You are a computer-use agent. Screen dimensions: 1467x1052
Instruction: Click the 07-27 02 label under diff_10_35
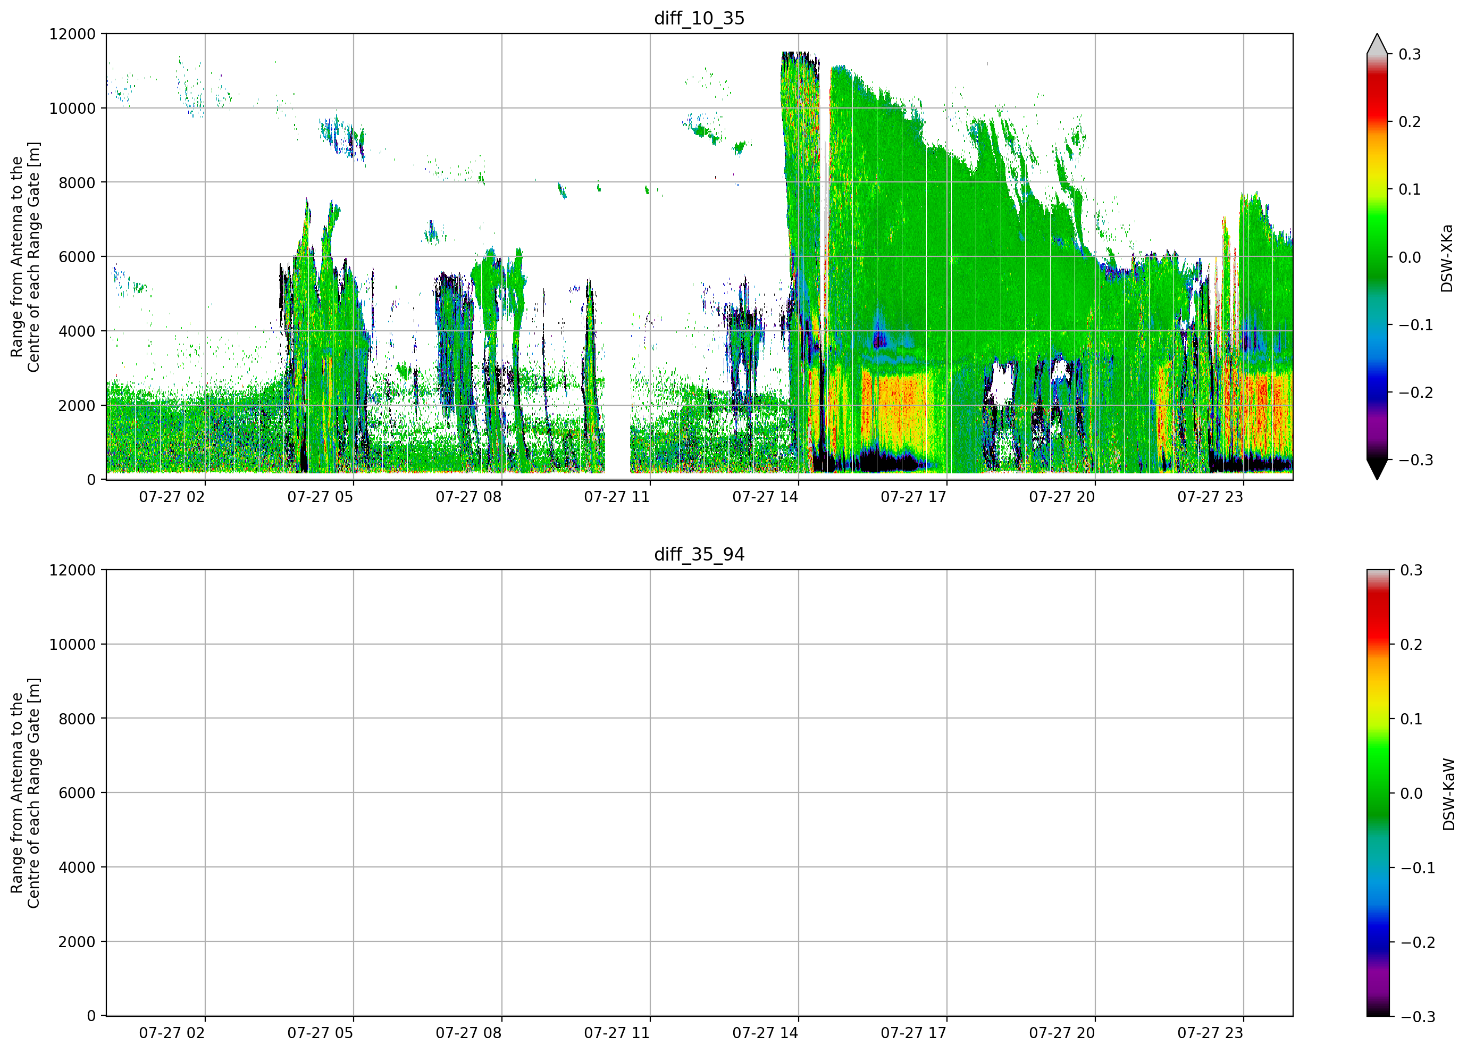pos(172,497)
